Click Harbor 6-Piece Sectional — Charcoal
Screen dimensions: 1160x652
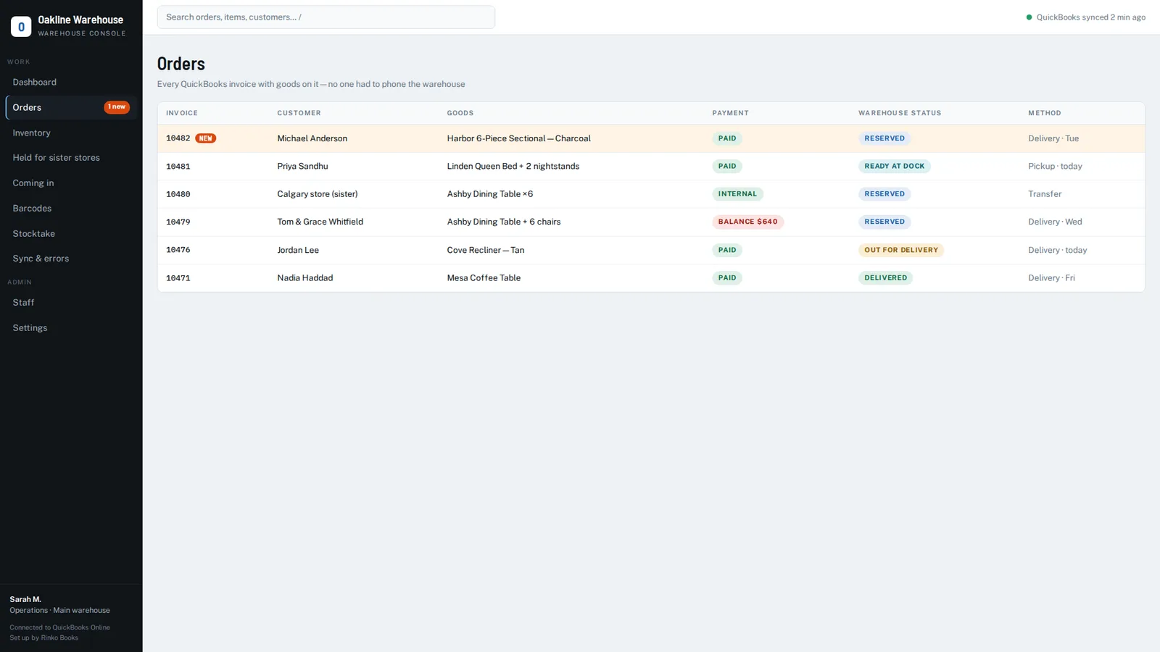coord(519,138)
